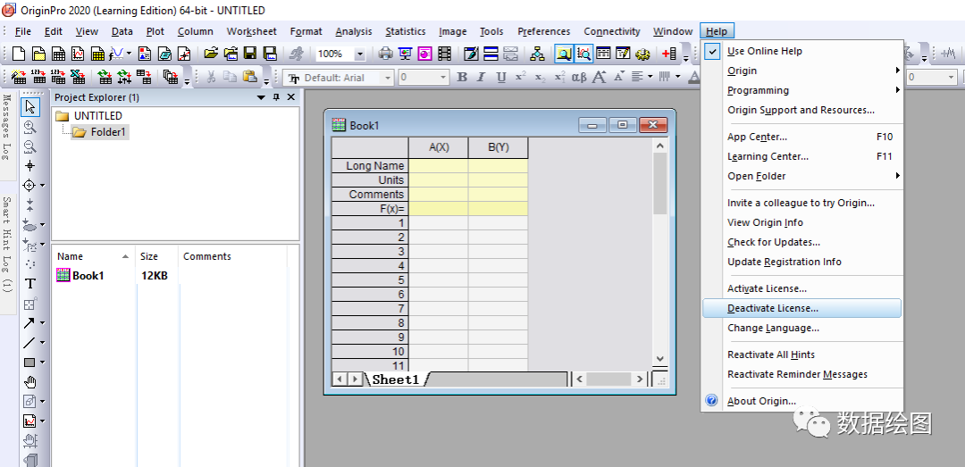
Task: Toggle the Object Manager toolbar icon
Action: point(583,54)
